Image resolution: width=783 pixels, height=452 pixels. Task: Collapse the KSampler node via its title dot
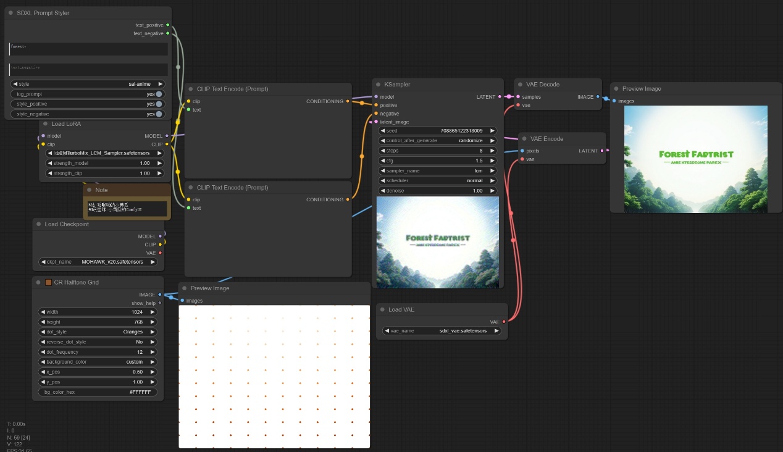click(378, 85)
